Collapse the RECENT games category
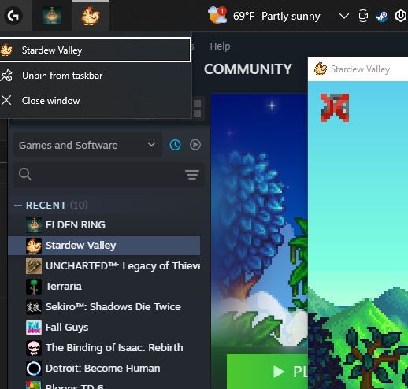 [x=18, y=206]
